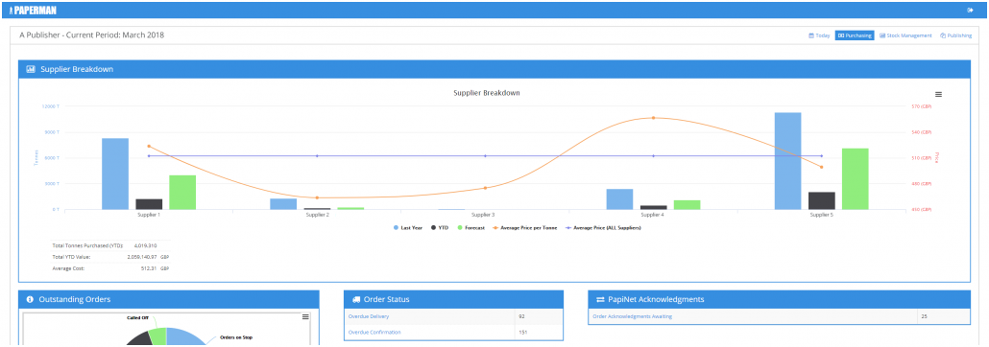Click the Order Status truck icon

pyautogui.click(x=356, y=299)
